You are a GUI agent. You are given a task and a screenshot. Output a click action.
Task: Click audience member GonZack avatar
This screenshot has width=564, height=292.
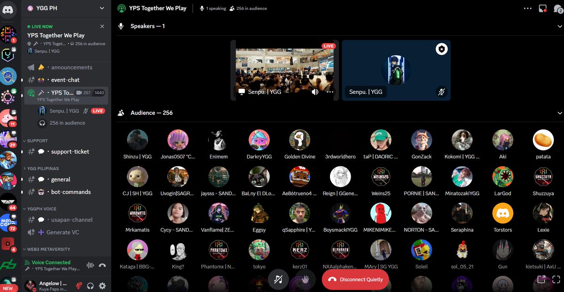click(x=422, y=140)
